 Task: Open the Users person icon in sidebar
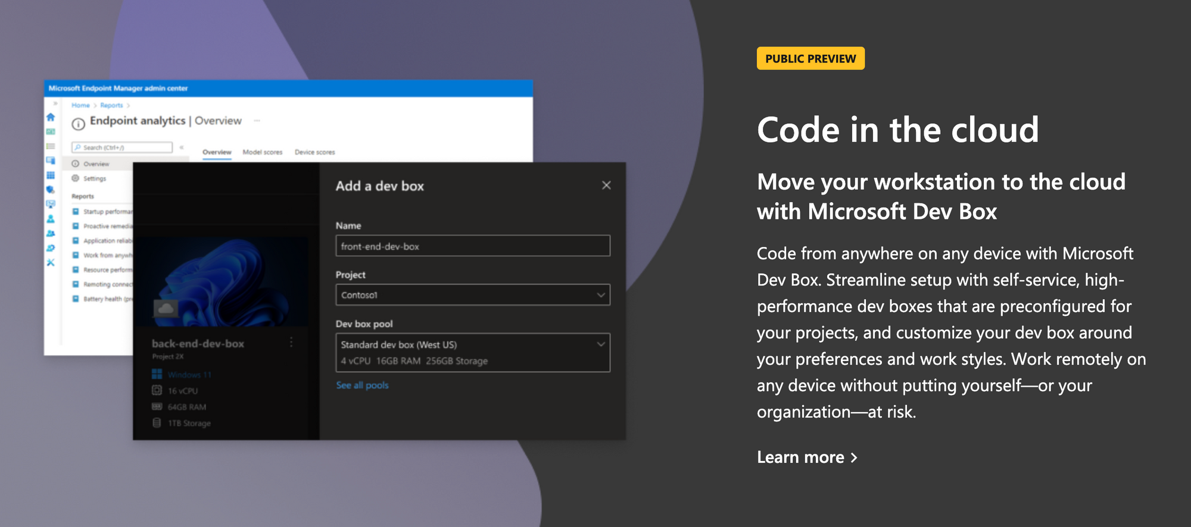tap(51, 219)
